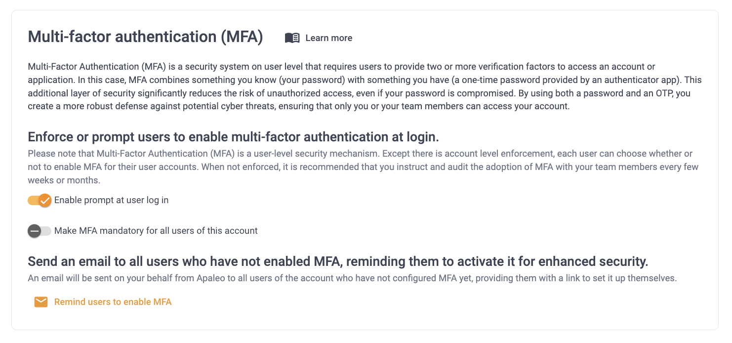Screen dimensions: 732x343
Task: Click the Multi-factor authentication (MFA) page heading
Action: point(145,37)
